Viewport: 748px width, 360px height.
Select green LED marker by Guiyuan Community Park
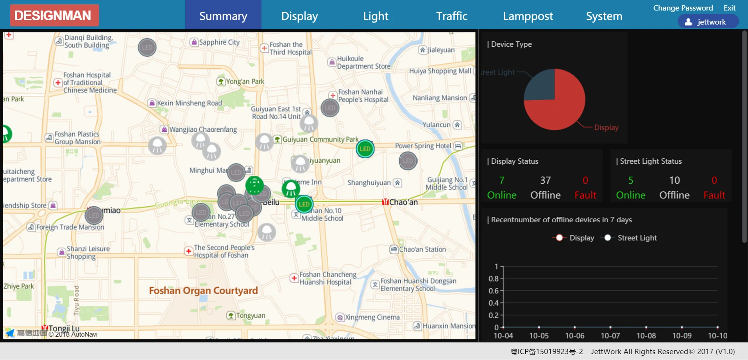click(365, 149)
